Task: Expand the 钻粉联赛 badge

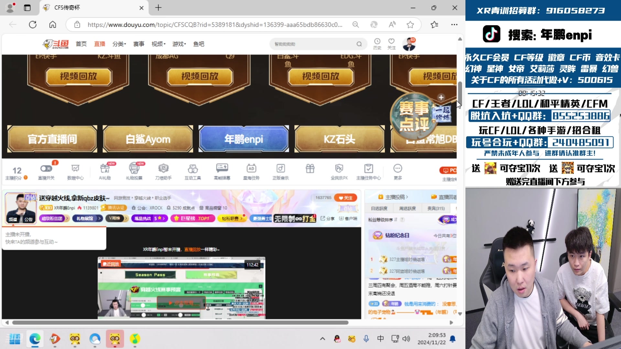Action: tap(232, 218)
